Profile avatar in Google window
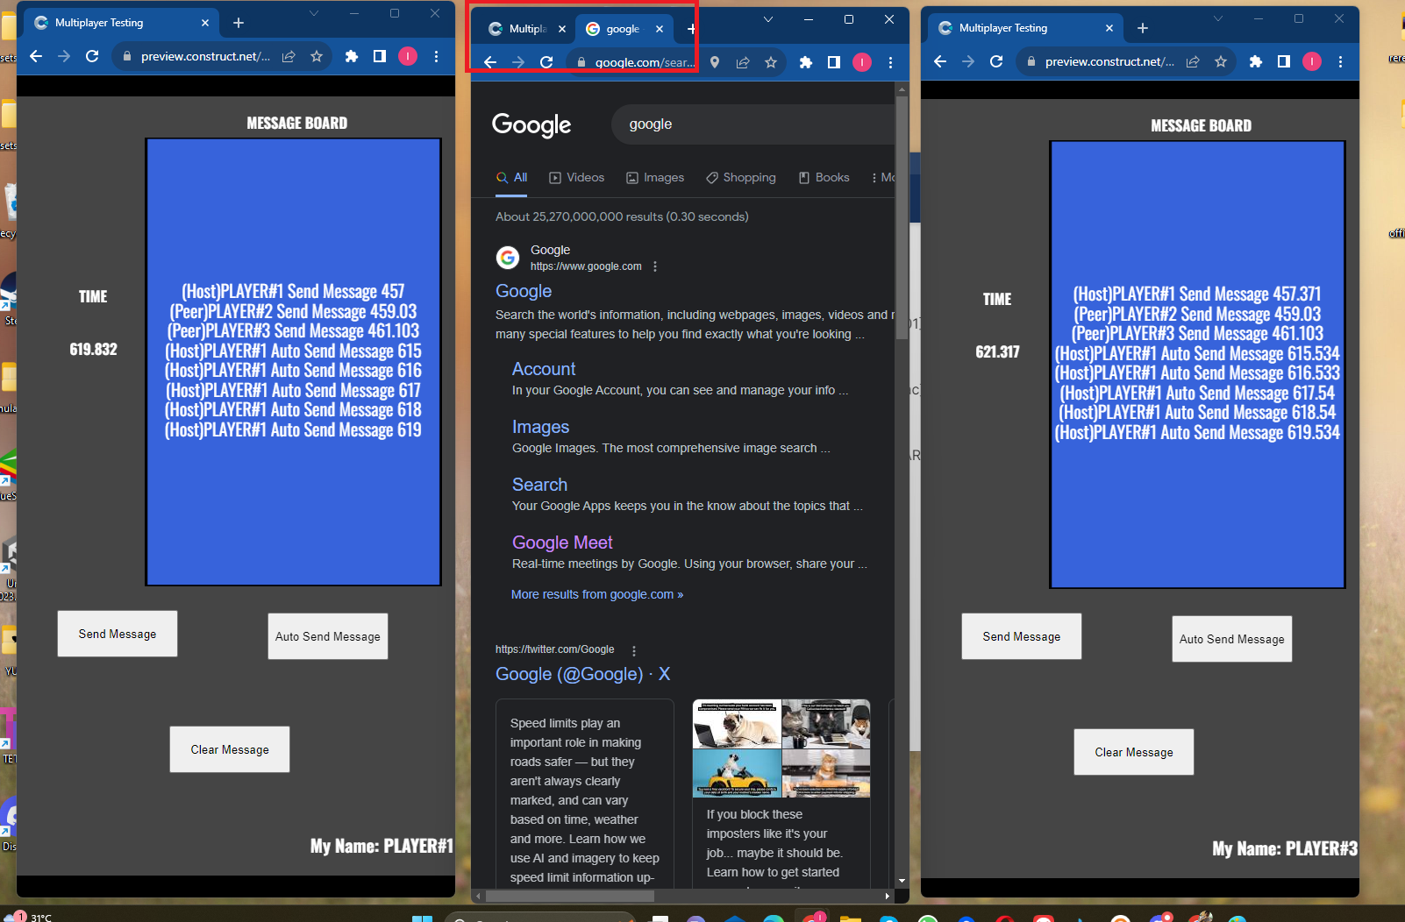1405x922 pixels. (862, 62)
